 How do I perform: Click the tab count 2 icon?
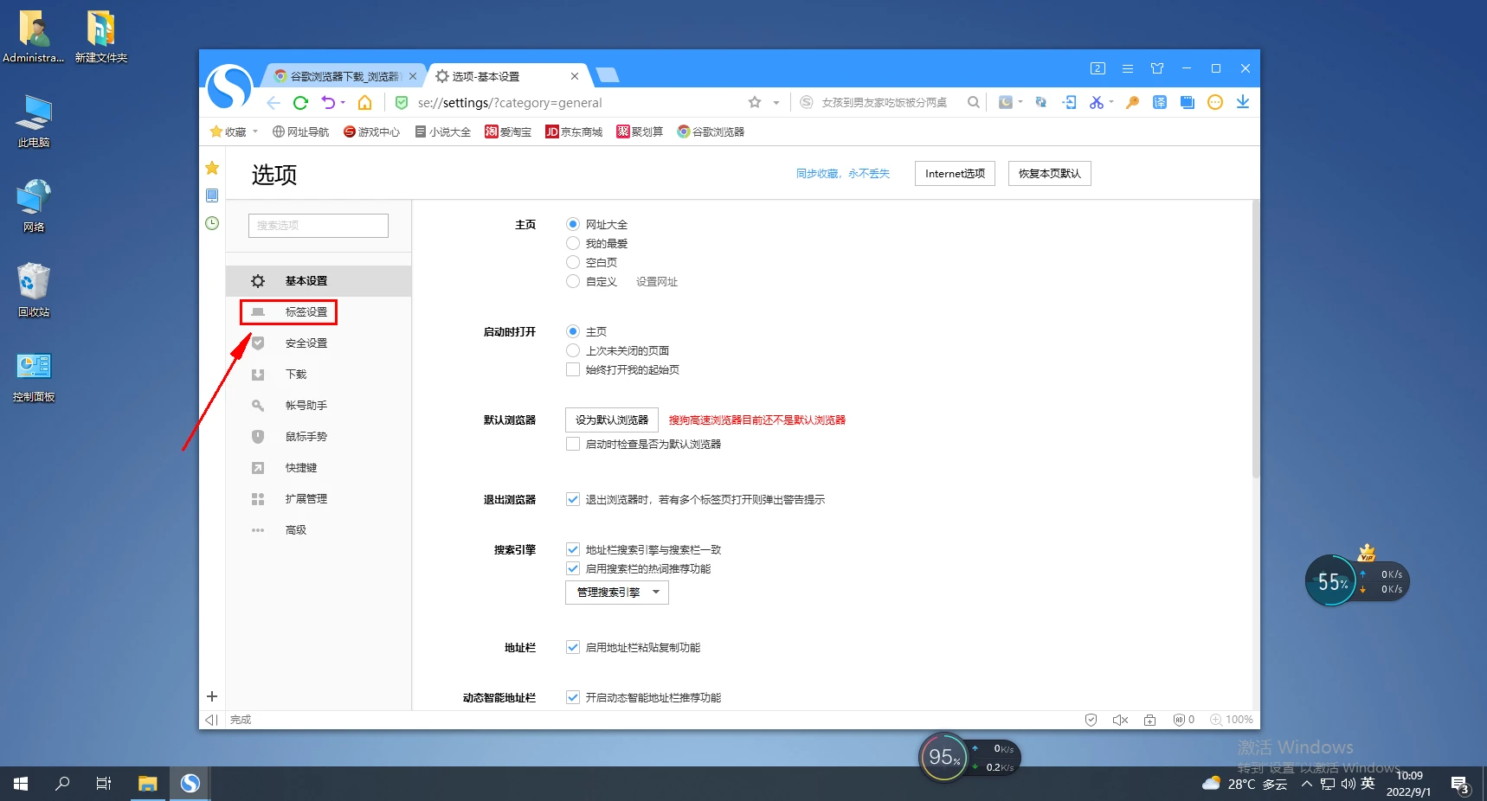1098,68
